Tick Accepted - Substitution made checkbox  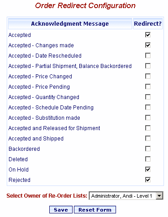coord(148,118)
